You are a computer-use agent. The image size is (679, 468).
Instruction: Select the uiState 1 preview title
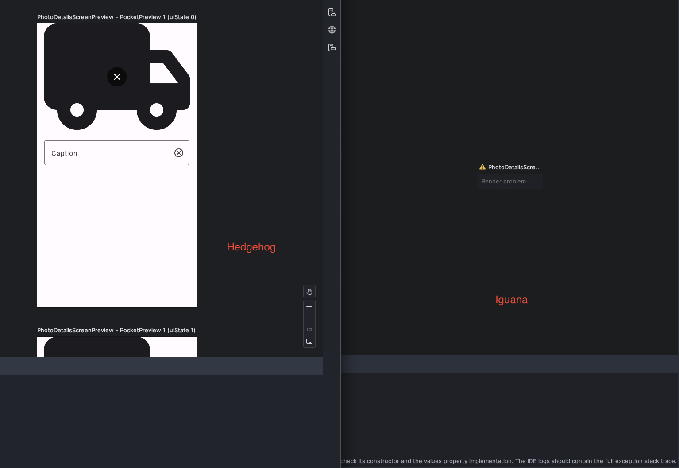tap(116, 331)
